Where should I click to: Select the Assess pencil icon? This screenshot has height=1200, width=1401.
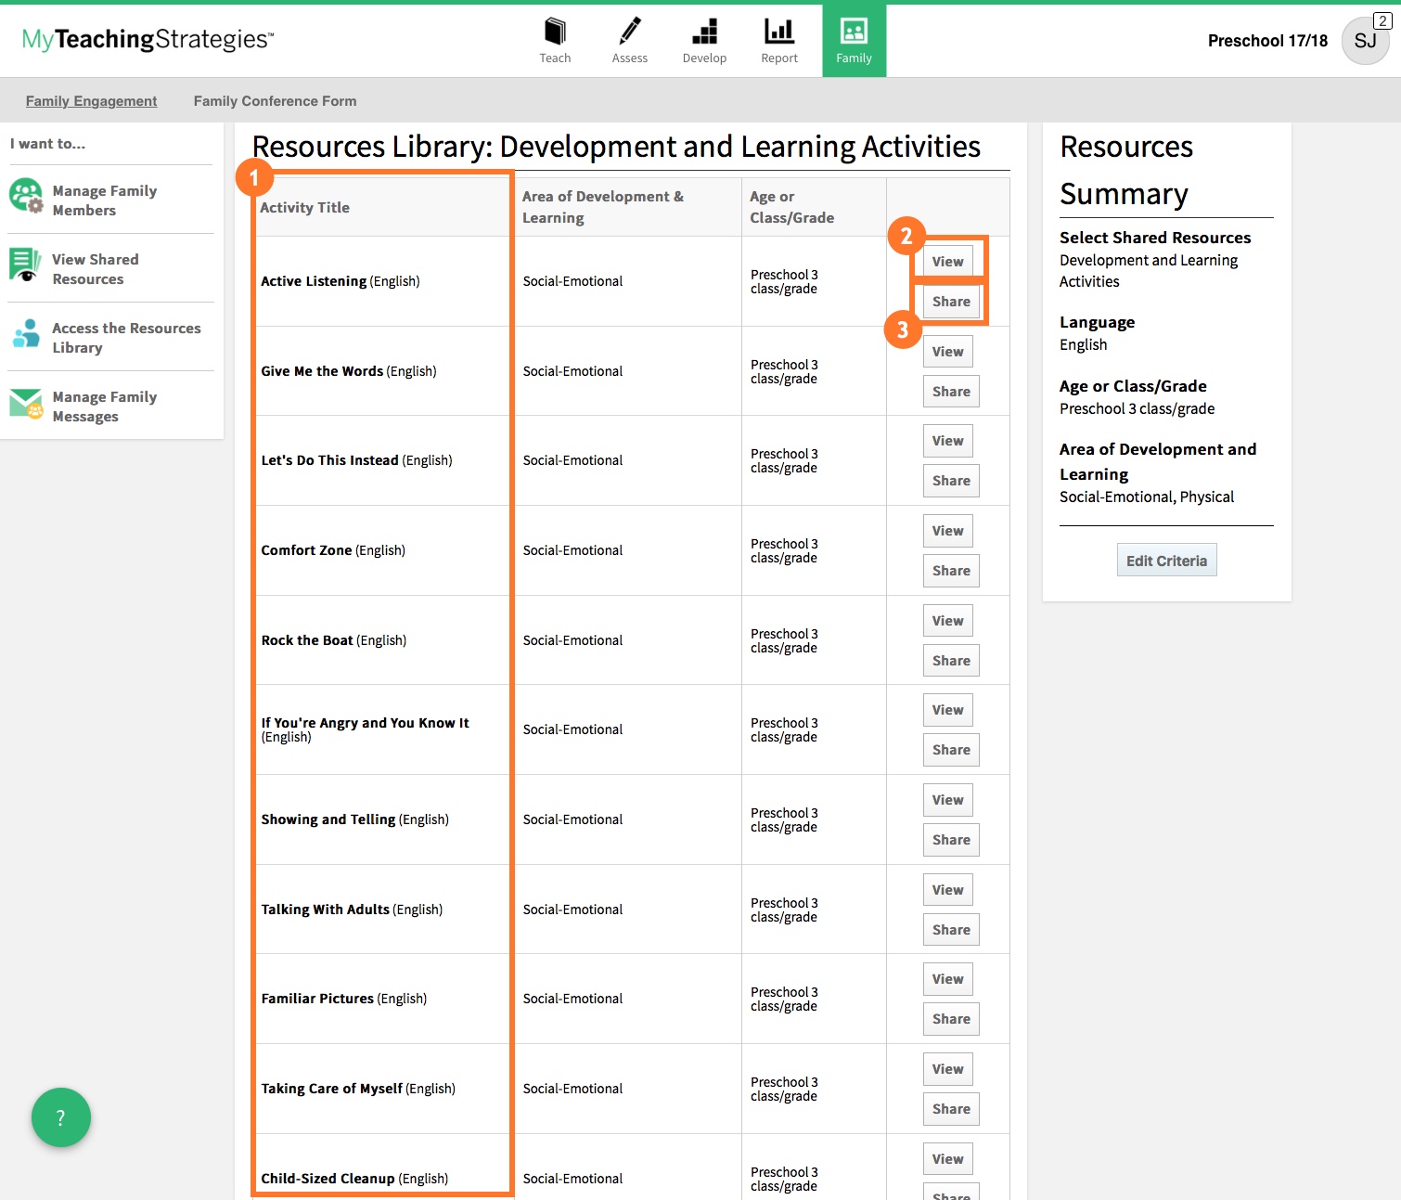[630, 32]
